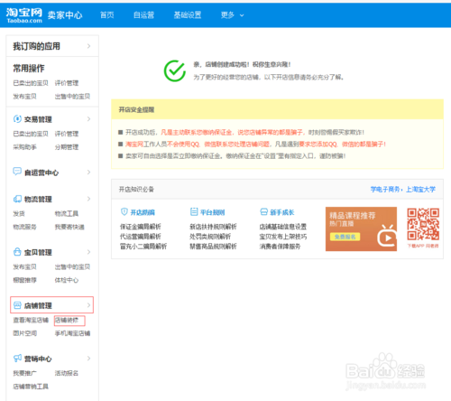Click the 开店防骗 shield icon
Screen dimensions: 451x401
coord(124,212)
